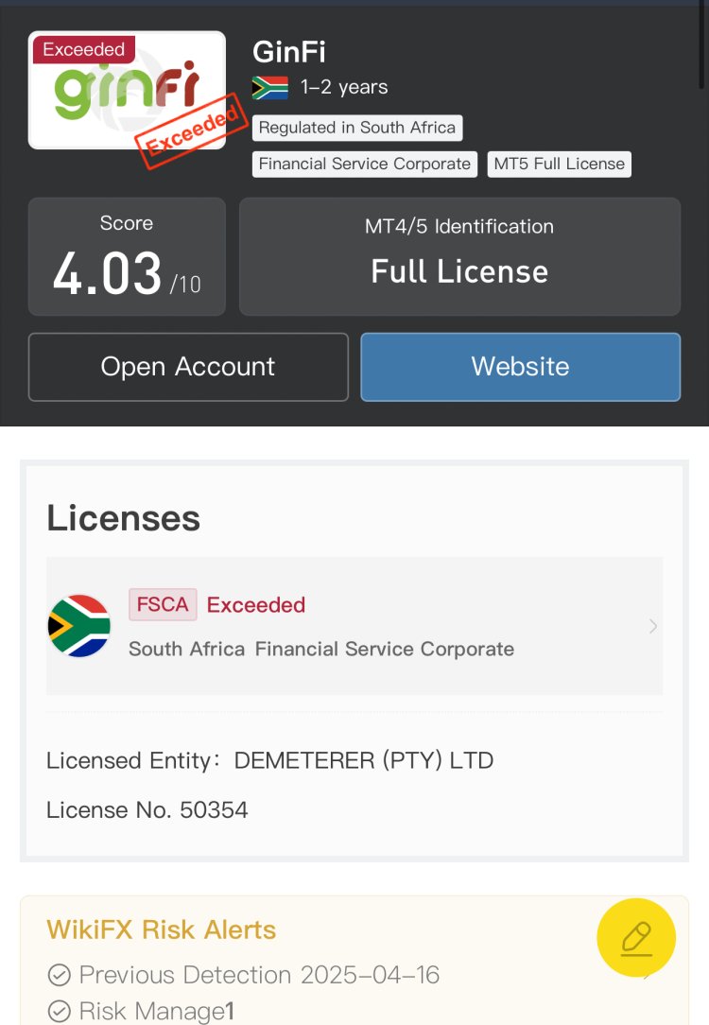Open the MT4/5 Identification Full License panel

click(459, 256)
